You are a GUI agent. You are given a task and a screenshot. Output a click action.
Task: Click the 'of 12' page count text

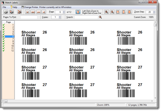(x=69, y=12)
